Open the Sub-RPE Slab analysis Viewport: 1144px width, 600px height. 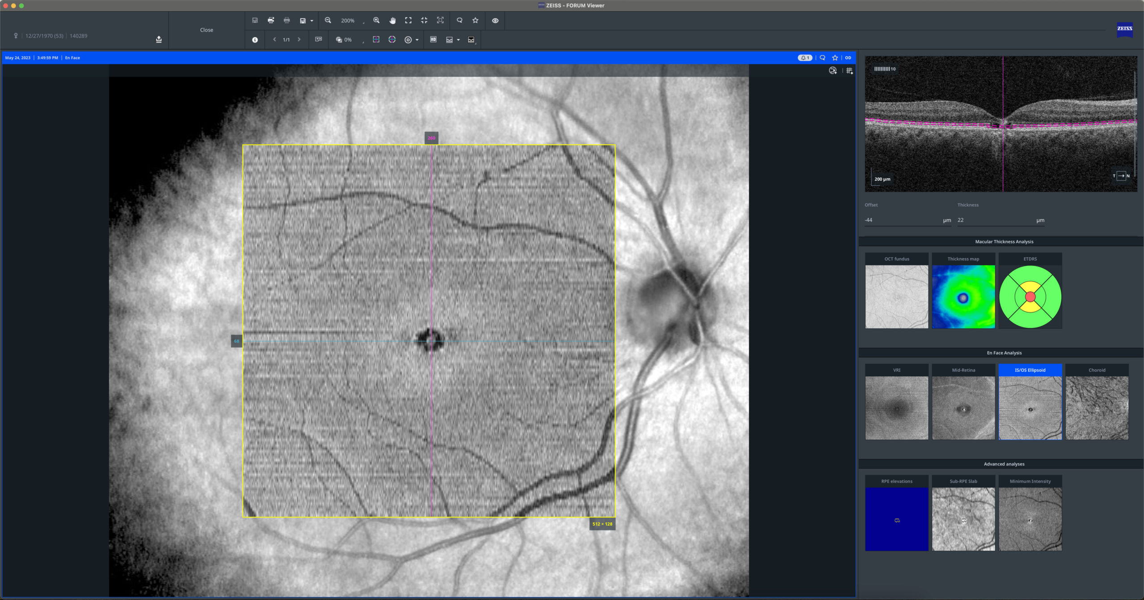click(x=963, y=513)
